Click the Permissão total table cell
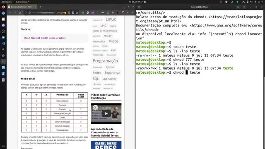 pos(63,130)
